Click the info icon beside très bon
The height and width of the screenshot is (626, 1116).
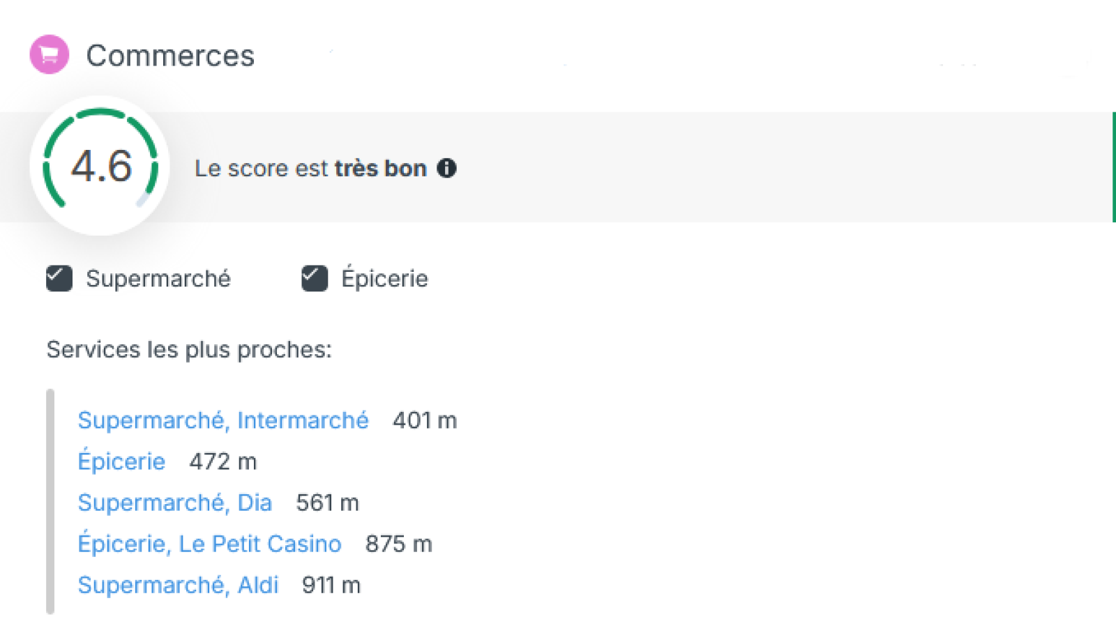pyautogui.click(x=446, y=168)
